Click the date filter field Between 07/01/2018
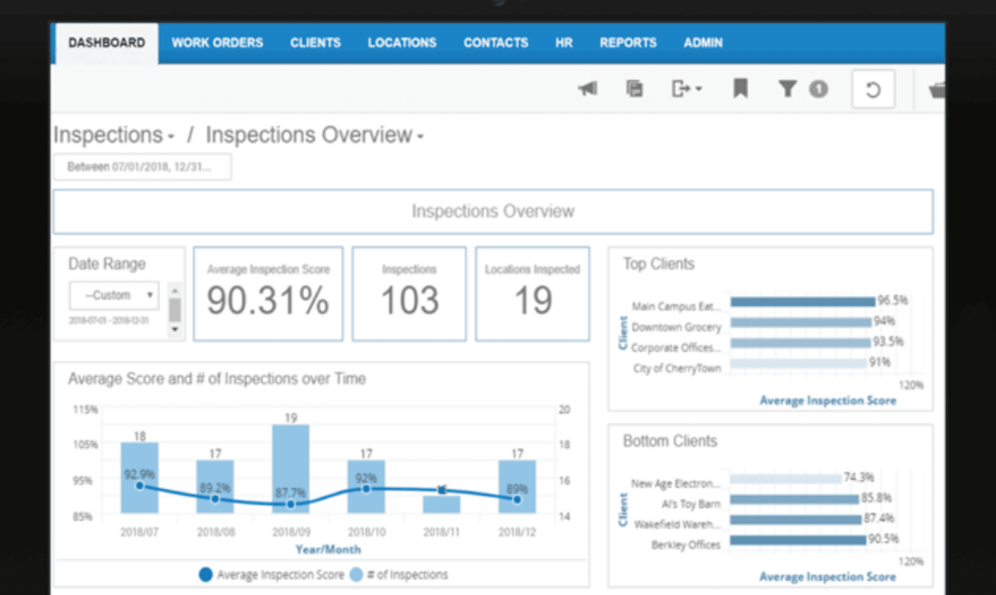This screenshot has height=595, width=996. (142, 166)
